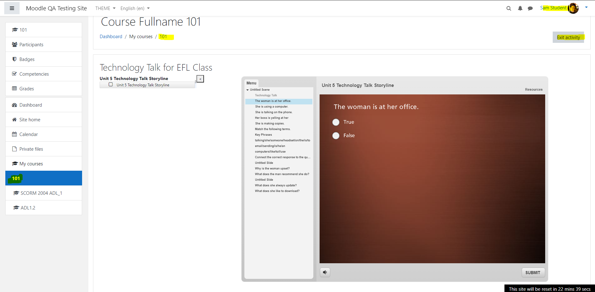Open the Technology Talk slide in the menu
This screenshot has height=292, width=595.
coord(266,95)
